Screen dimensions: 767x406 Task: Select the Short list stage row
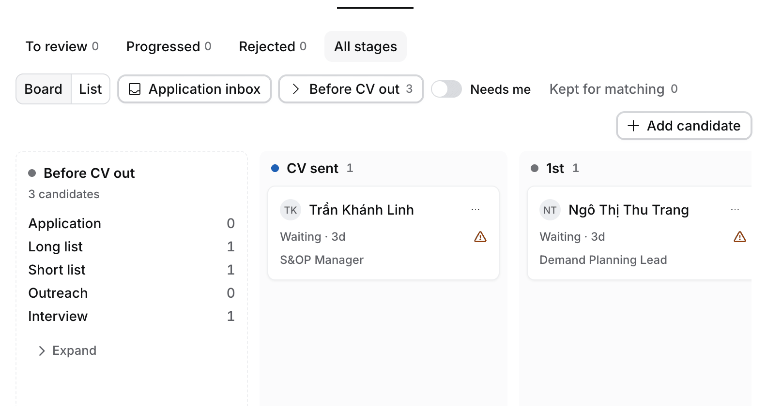pyautogui.click(x=132, y=270)
